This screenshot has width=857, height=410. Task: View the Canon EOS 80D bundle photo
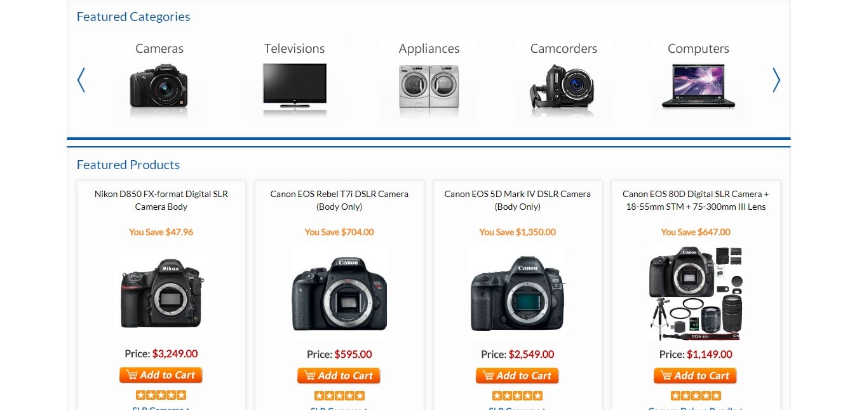696,294
